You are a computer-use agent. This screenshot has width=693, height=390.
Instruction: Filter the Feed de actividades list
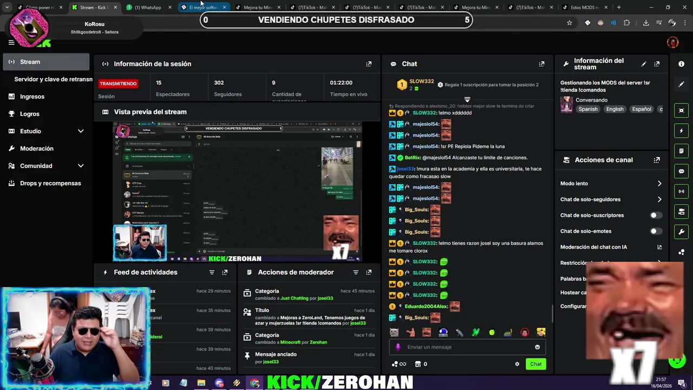[212, 272]
